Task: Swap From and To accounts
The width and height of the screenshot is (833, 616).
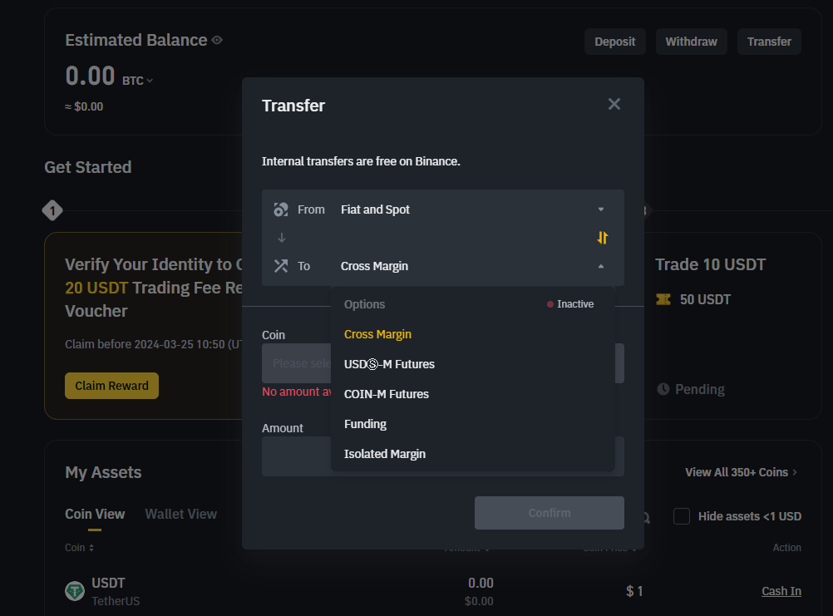Action: (x=602, y=238)
